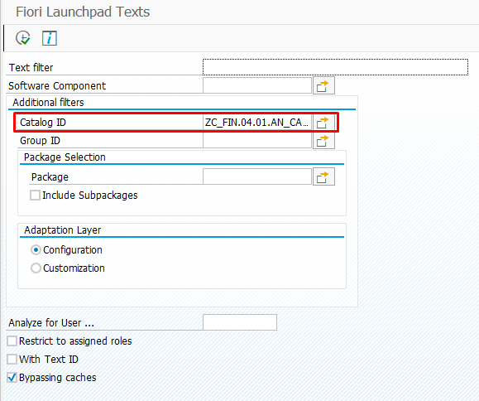The width and height of the screenshot is (479, 401).
Task: Open the program Information icon
Action: [x=49, y=38]
